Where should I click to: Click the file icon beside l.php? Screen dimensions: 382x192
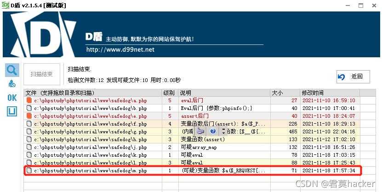coord(29,162)
